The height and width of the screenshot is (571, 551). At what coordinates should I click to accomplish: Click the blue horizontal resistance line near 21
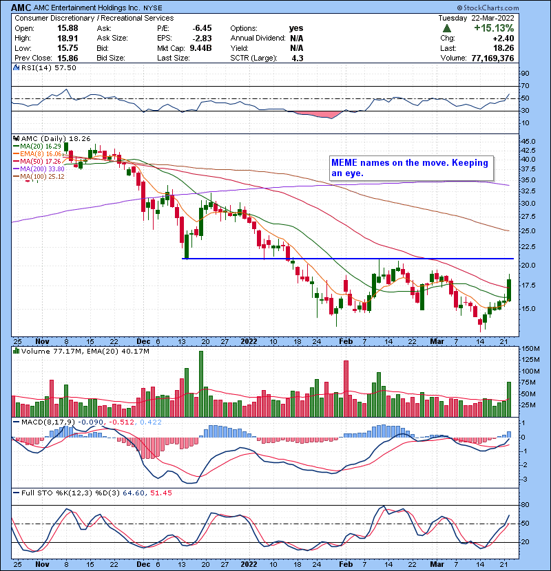348,259
